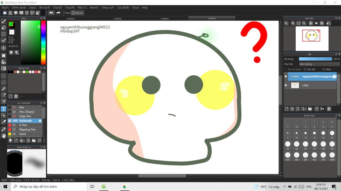Click the Windows taskbar search box
The height and width of the screenshot is (191, 341).
(49, 186)
